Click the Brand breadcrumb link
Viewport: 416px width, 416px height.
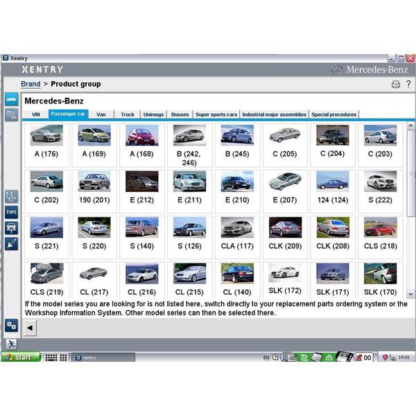(x=31, y=84)
